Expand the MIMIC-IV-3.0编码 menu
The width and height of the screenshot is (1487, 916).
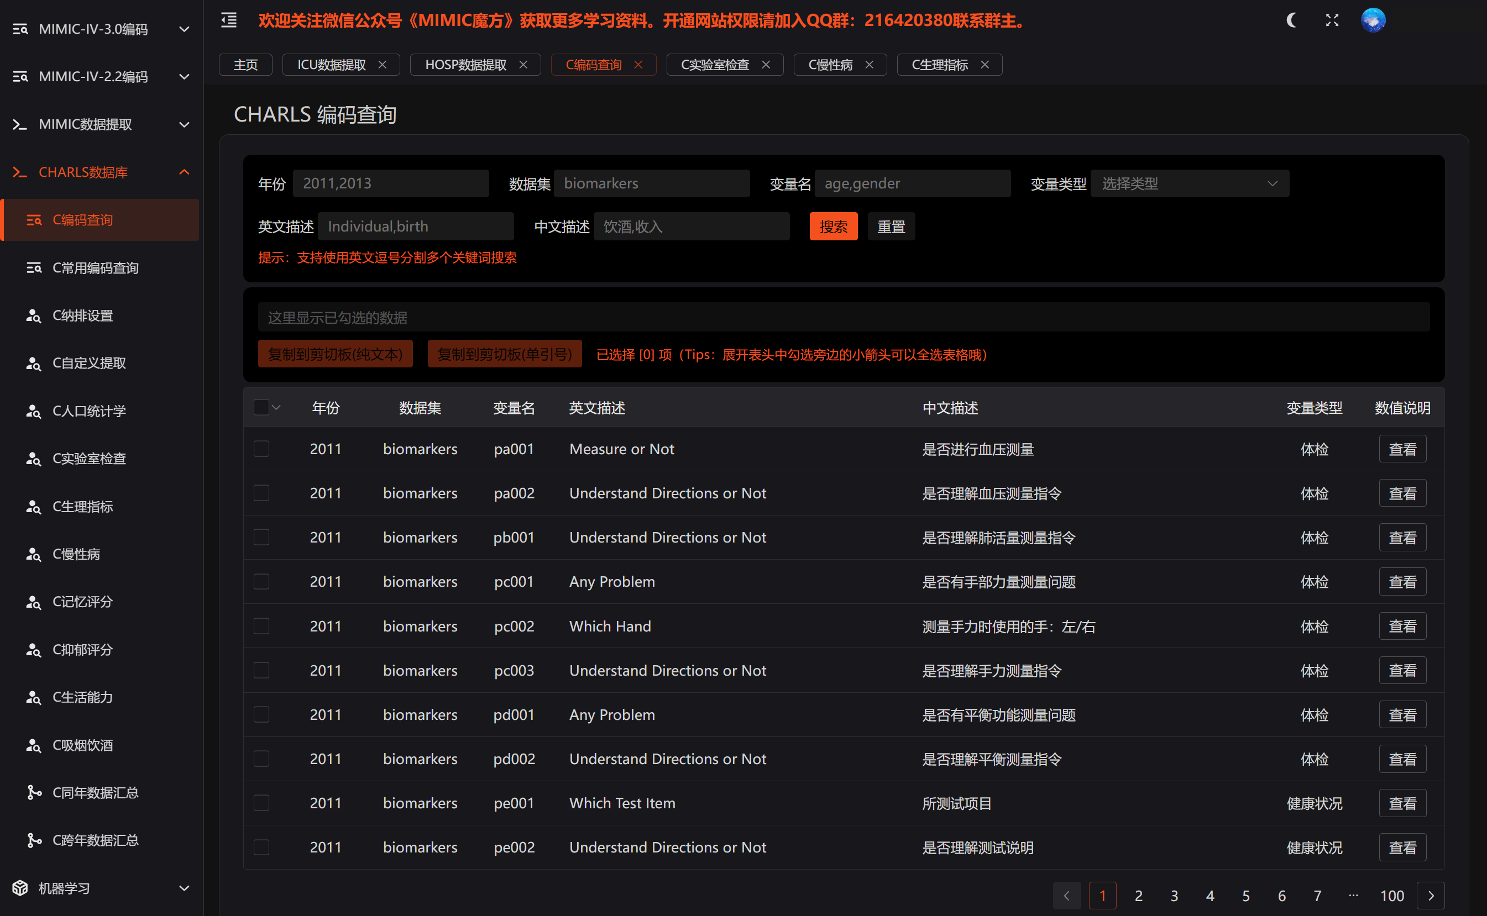pos(101,29)
